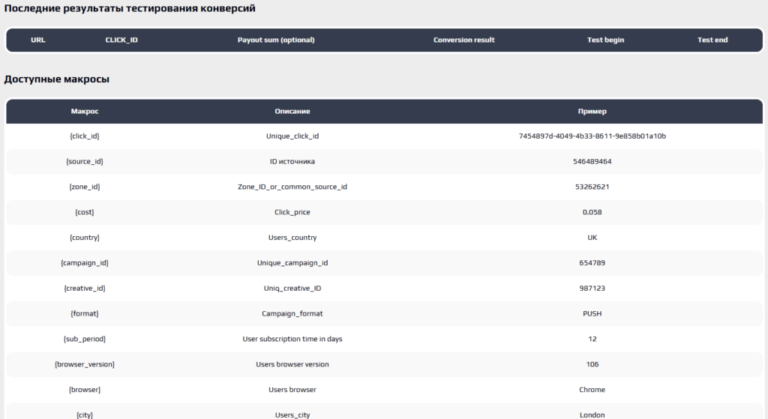Viewport: 768px width, 419px height.
Task: Click the Users browser description
Action: (292, 390)
